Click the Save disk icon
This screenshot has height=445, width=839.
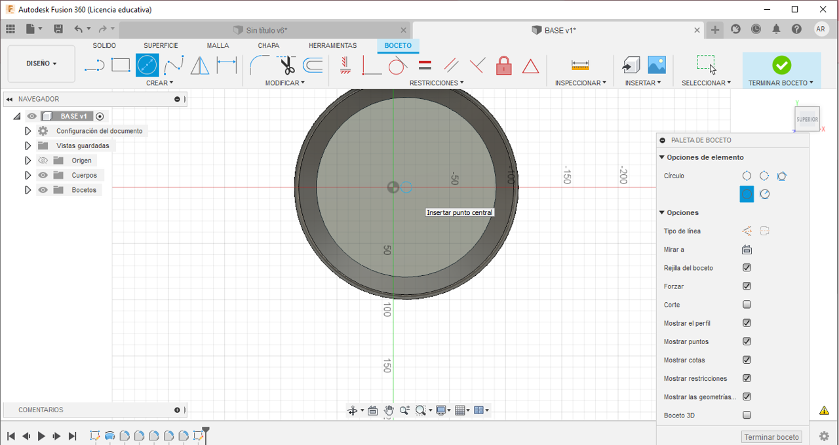pyautogui.click(x=58, y=29)
